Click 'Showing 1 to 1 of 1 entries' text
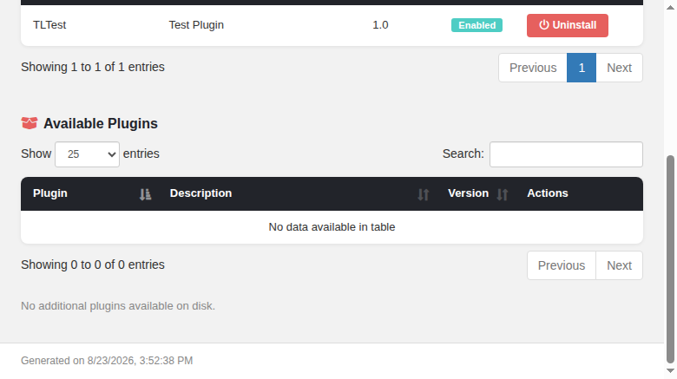Screen dimensions: 677x379 [x=93, y=67]
